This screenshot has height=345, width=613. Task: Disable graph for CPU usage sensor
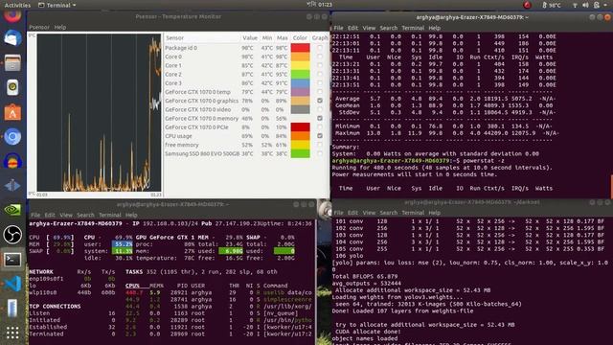point(320,136)
